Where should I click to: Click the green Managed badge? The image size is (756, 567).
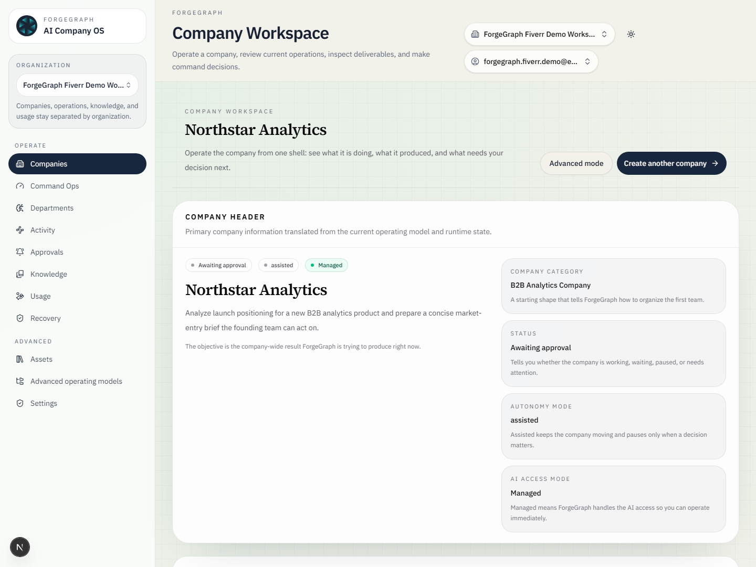327,265
